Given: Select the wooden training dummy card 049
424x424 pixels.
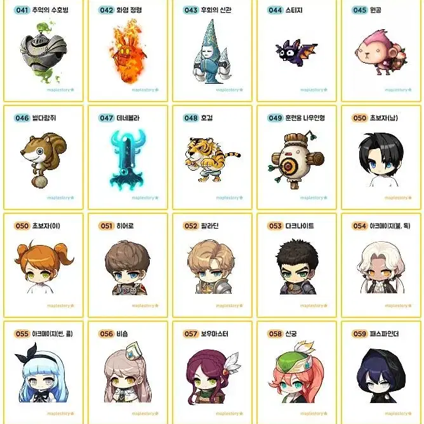Looking at the screenshot, I should tap(296, 157).
